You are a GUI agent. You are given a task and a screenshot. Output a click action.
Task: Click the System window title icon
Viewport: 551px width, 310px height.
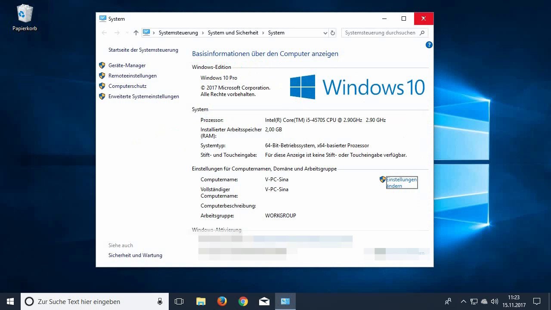(x=102, y=19)
